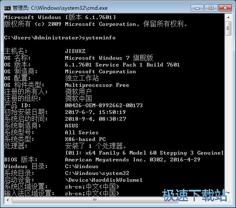
Task: Click the product ID 00426-OEM-8992662-00173
Action: coord(104,105)
